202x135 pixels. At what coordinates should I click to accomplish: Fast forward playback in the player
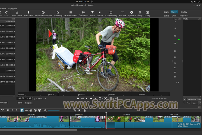click(91, 98)
